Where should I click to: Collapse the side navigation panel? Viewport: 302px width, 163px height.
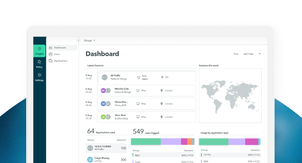pos(79,40)
